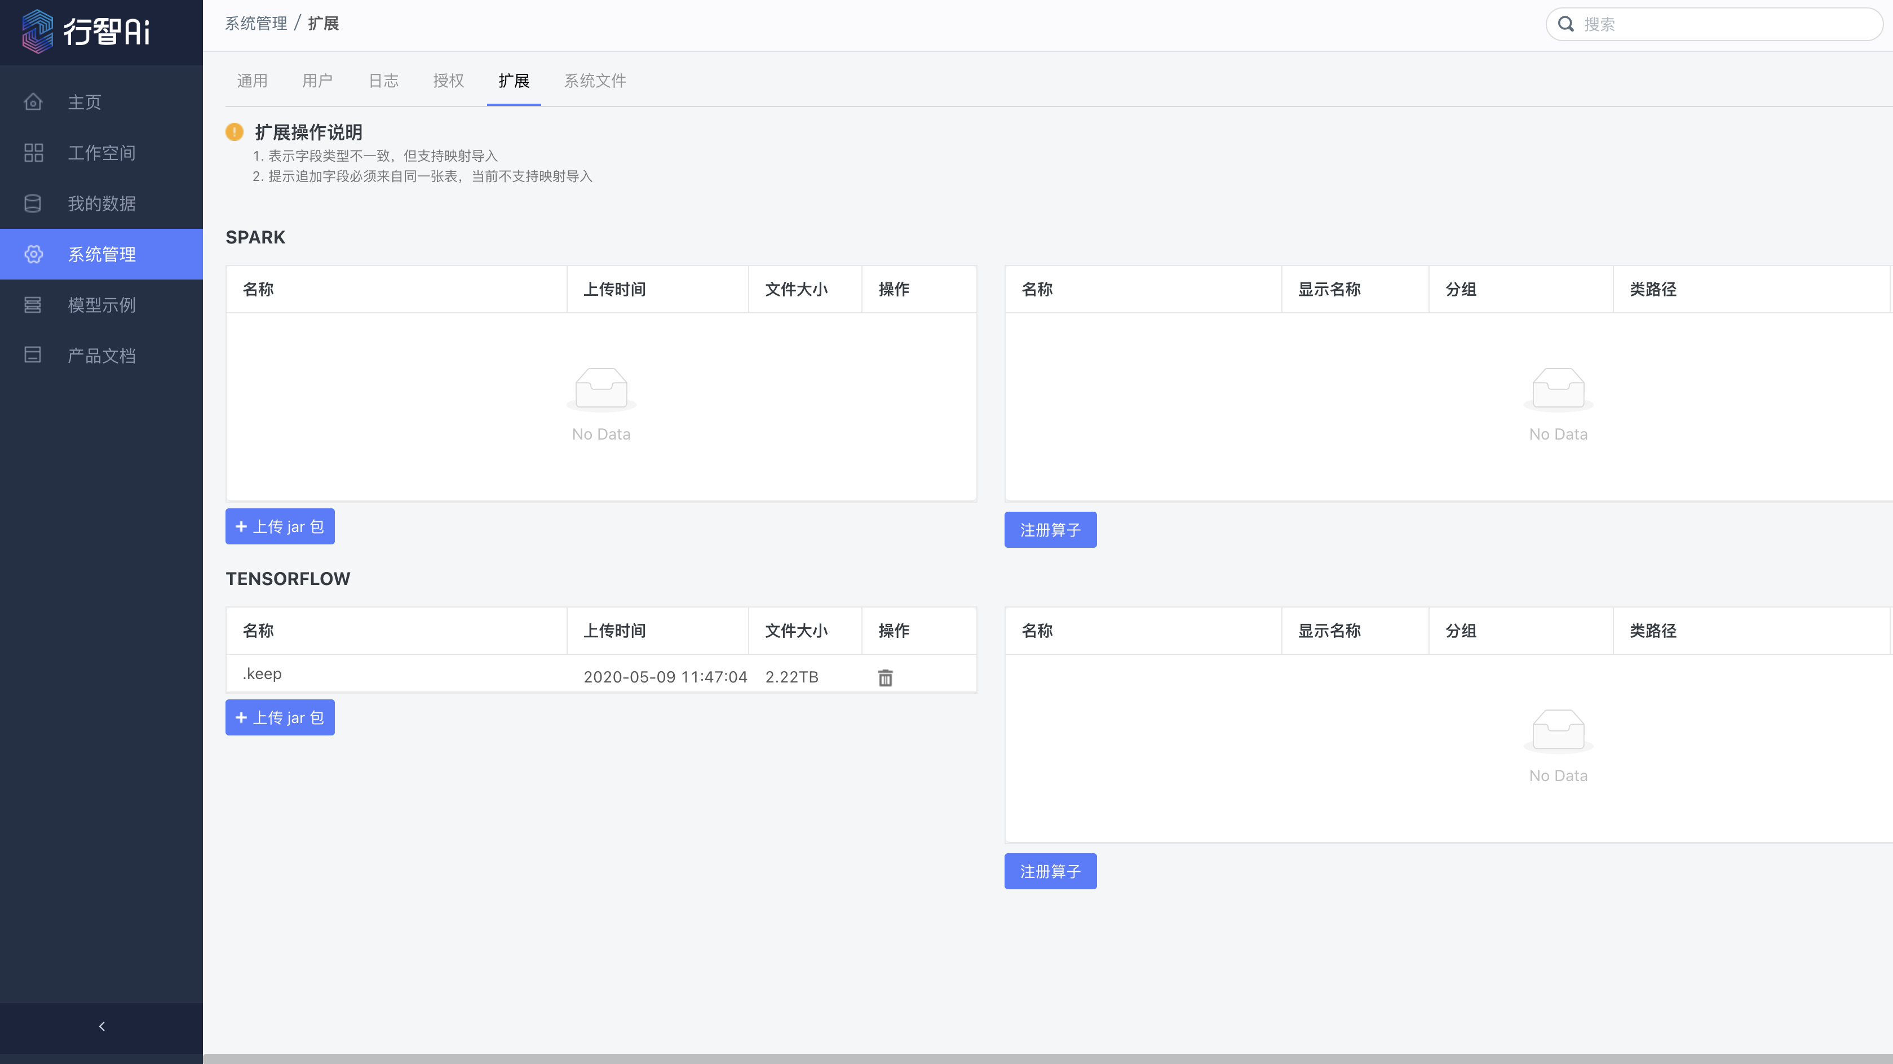
Task: Click the My Data database icon
Action: [33, 203]
